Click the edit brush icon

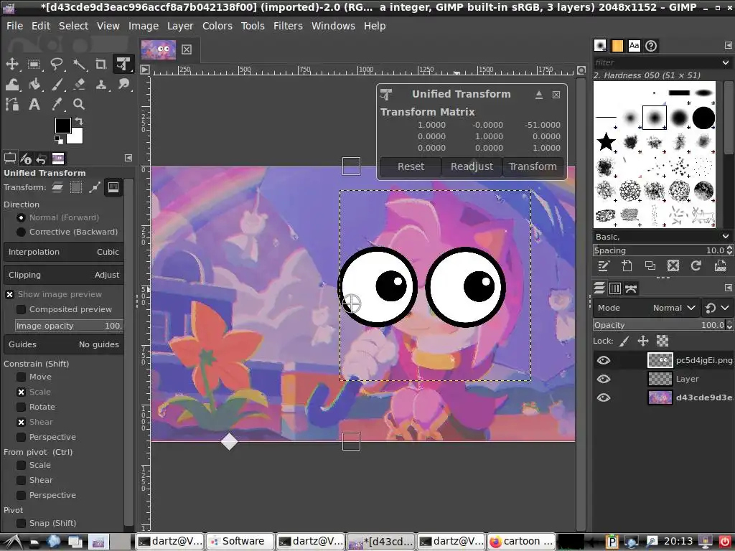[x=603, y=266]
